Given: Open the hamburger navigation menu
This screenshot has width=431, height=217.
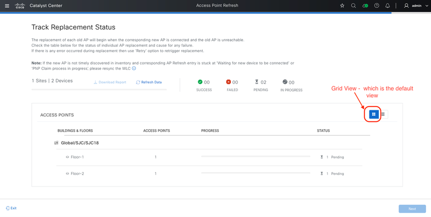Looking at the screenshot, I should click(x=7, y=6).
